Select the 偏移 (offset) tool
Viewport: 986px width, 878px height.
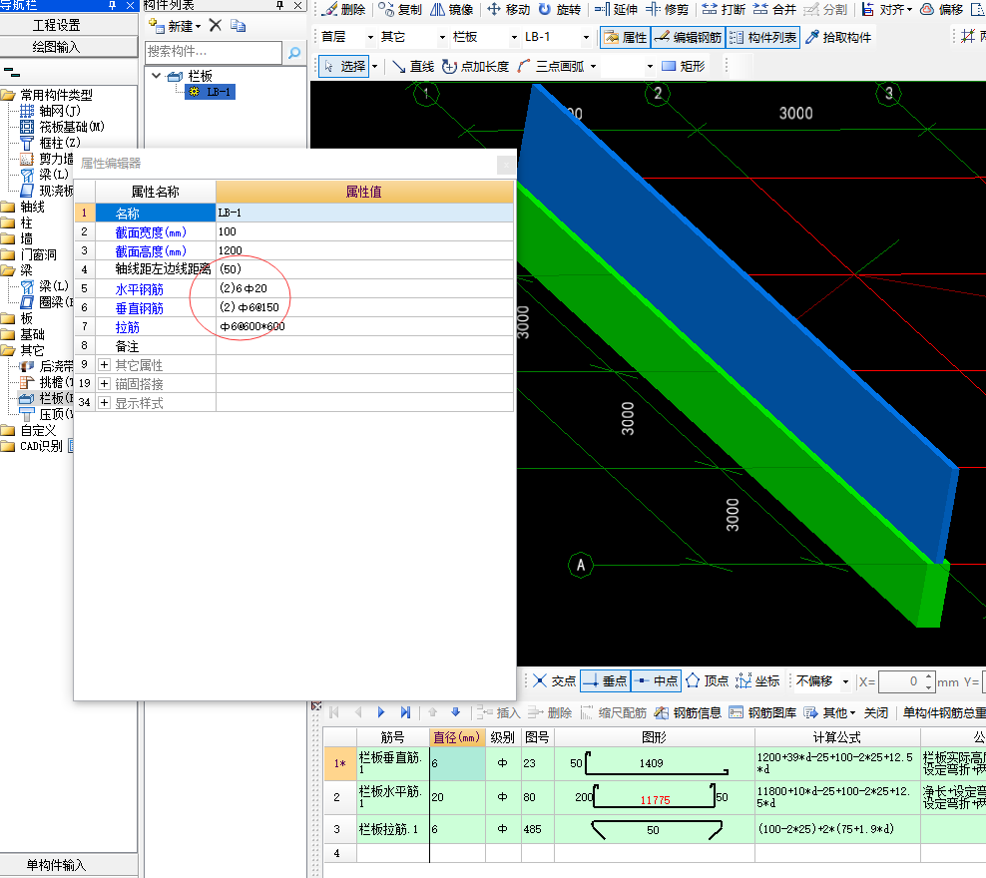tap(942, 9)
